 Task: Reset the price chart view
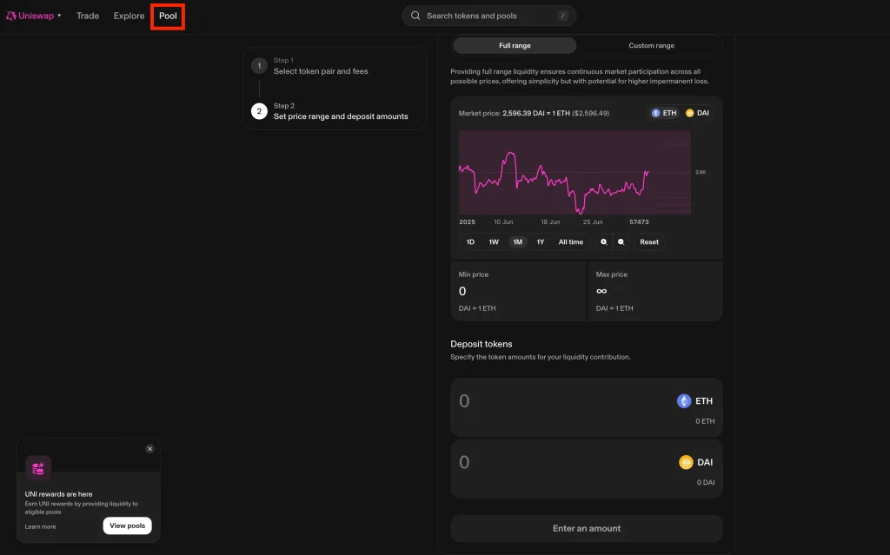(649, 242)
